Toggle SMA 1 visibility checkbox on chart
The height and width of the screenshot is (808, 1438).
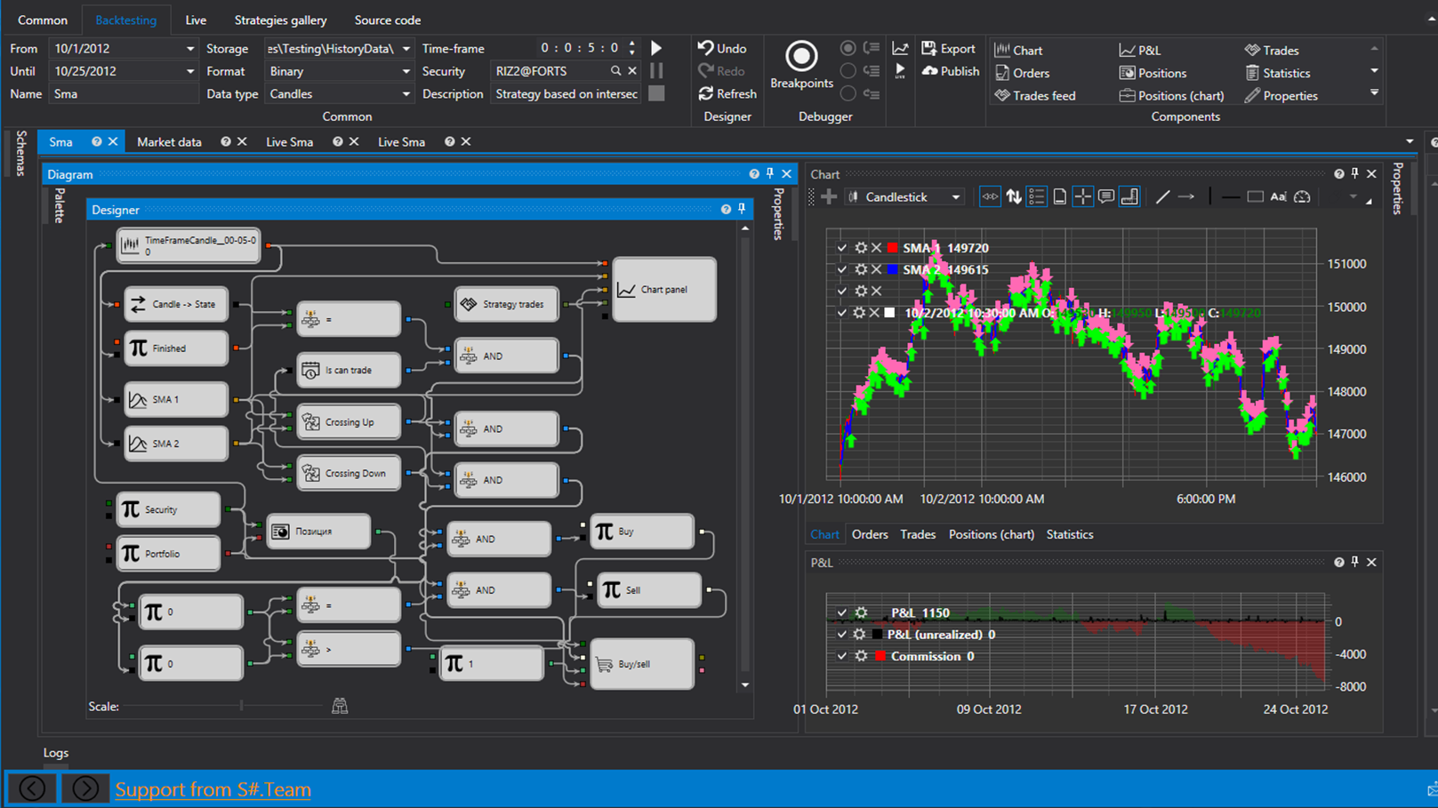pyautogui.click(x=842, y=248)
